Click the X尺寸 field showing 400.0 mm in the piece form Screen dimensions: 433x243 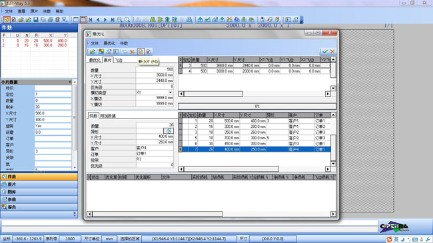coord(155,136)
